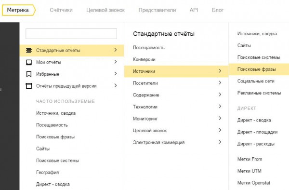Image resolution: width=289 pixels, height=190 pixels.
Task: Expand the Электронная коммерция submenu chevron
Action: pos(220,142)
